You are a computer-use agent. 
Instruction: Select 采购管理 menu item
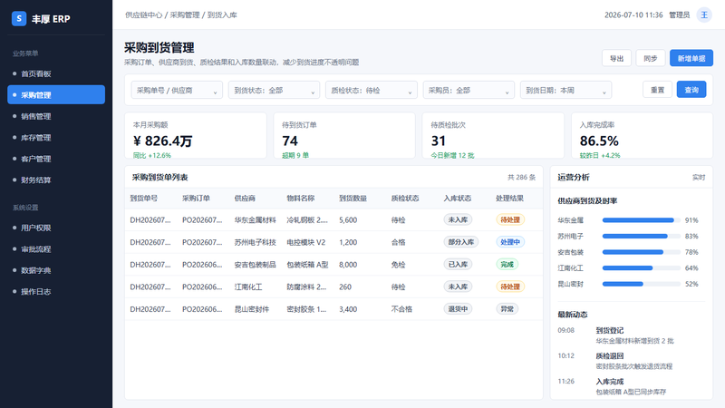[56, 95]
